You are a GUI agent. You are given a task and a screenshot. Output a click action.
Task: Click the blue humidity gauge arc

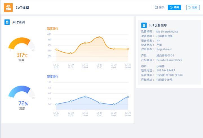point(18,89)
